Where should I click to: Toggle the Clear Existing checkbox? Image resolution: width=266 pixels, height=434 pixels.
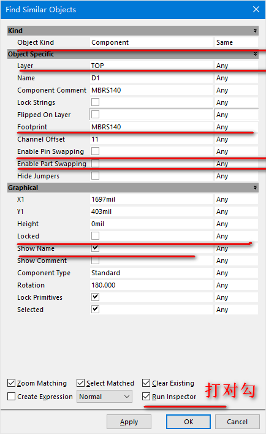146,383
